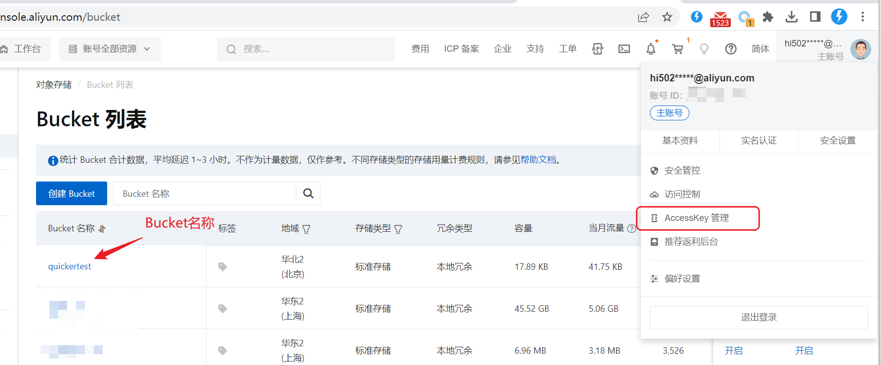The width and height of the screenshot is (881, 365).
Task: Click the share page icon in address bar
Action: pos(643,17)
